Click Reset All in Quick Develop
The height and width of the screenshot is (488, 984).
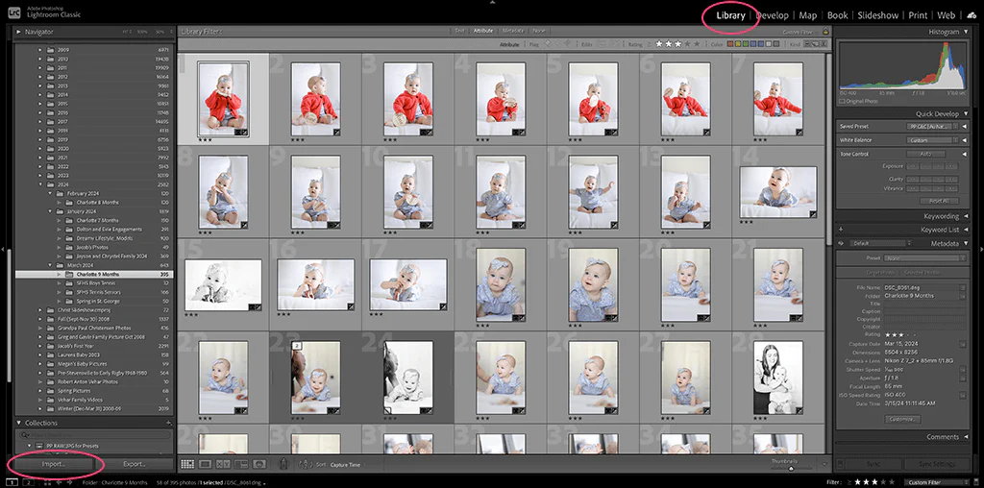[x=939, y=201]
